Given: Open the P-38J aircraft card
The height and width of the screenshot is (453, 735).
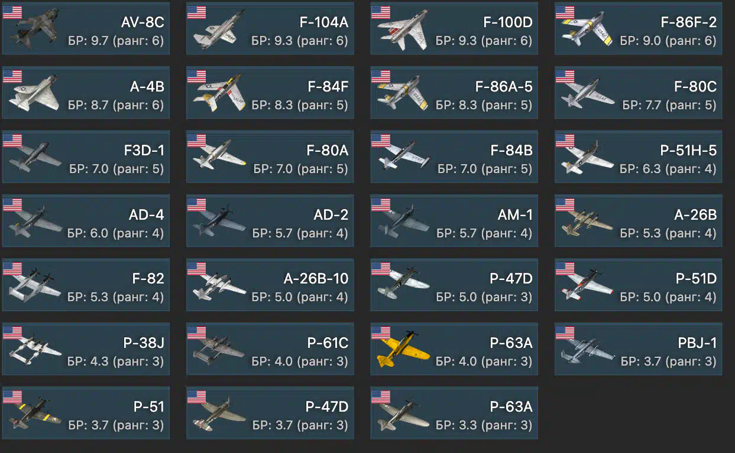Looking at the screenshot, I should [86, 349].
